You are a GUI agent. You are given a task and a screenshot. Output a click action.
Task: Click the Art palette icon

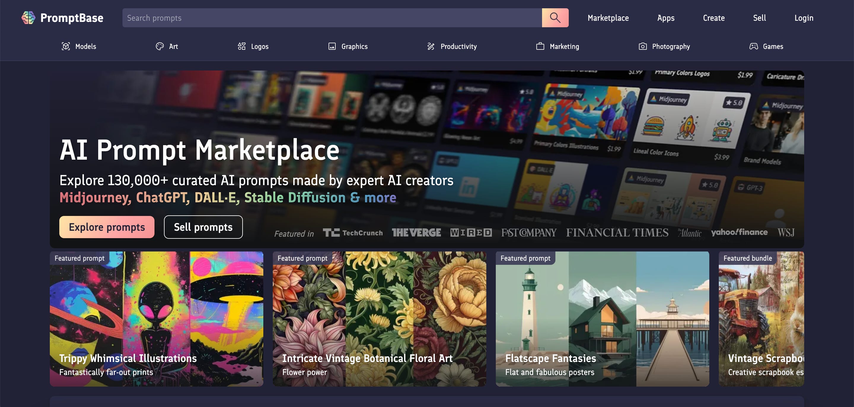tap(160, 47)
